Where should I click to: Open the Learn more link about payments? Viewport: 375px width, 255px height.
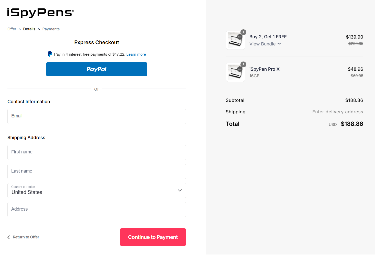point(136,54)
